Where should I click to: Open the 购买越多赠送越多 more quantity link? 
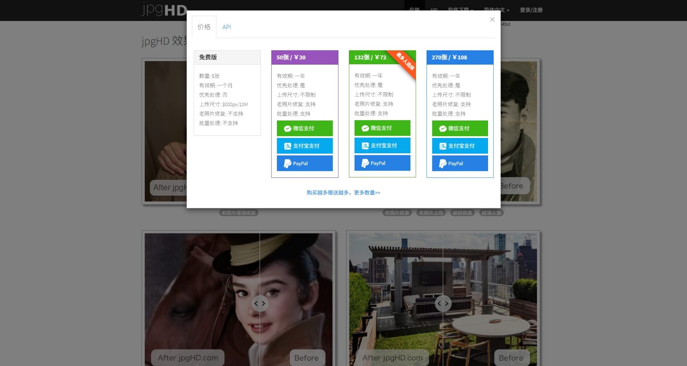(x=343, y=193)
